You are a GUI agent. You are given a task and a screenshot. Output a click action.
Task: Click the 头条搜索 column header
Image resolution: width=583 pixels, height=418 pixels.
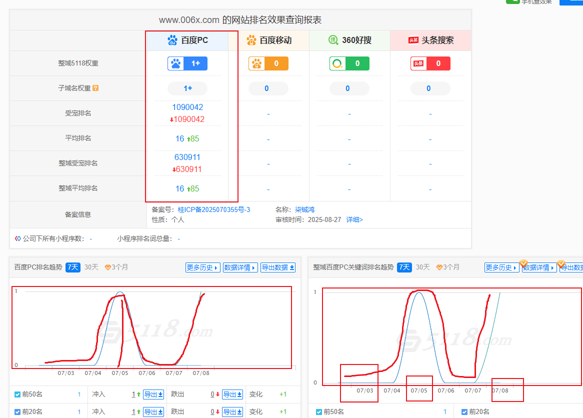pyautogui.click(x=430, y=40)
